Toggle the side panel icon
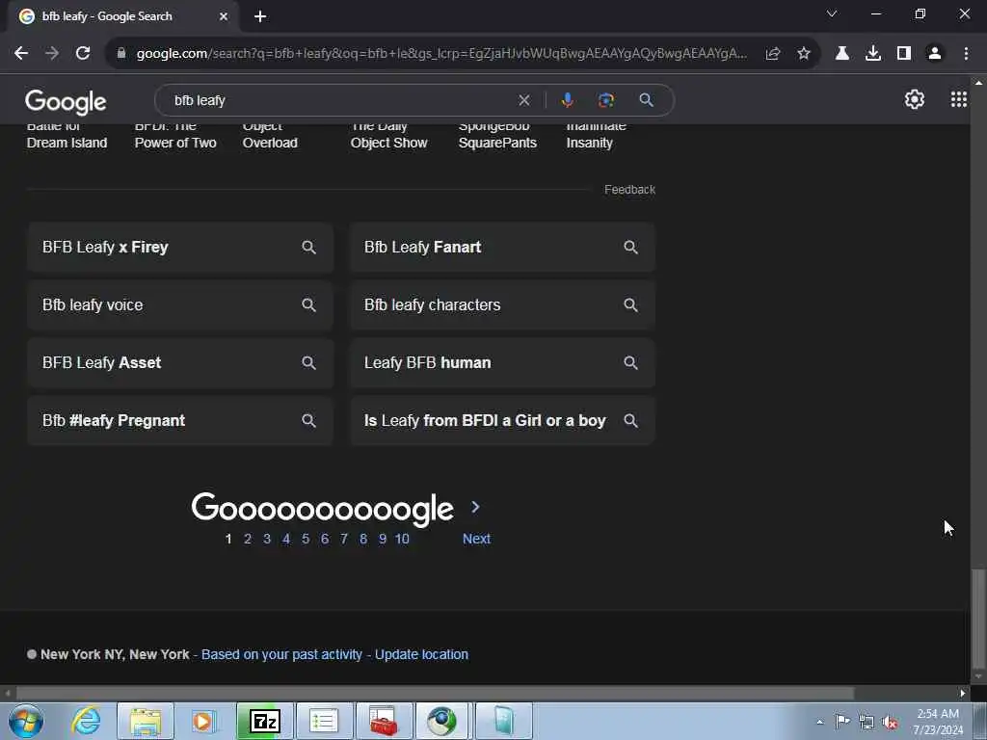The height and width of the screenshot is (740, 987). [904, 54]
